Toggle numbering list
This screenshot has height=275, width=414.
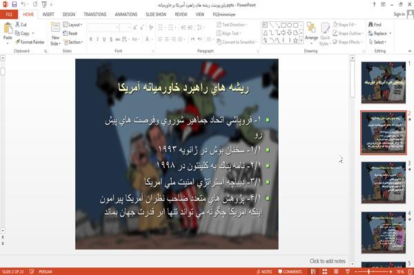(171, 28)
